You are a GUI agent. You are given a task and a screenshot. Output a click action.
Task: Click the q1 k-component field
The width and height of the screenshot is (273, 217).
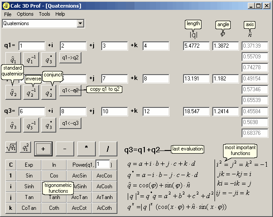(156, 46)
